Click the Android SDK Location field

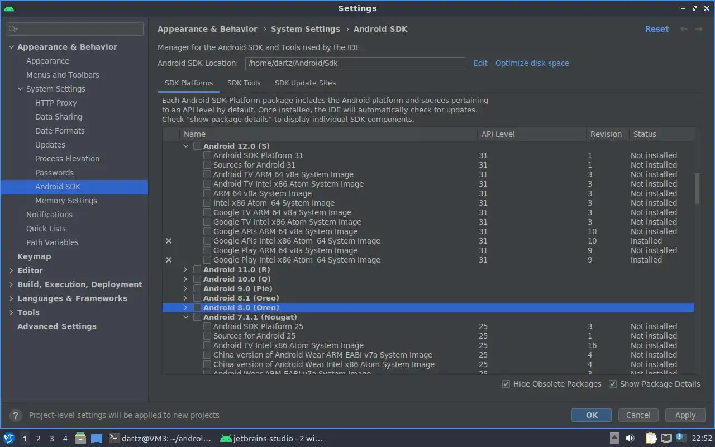(x=355, y=63)
